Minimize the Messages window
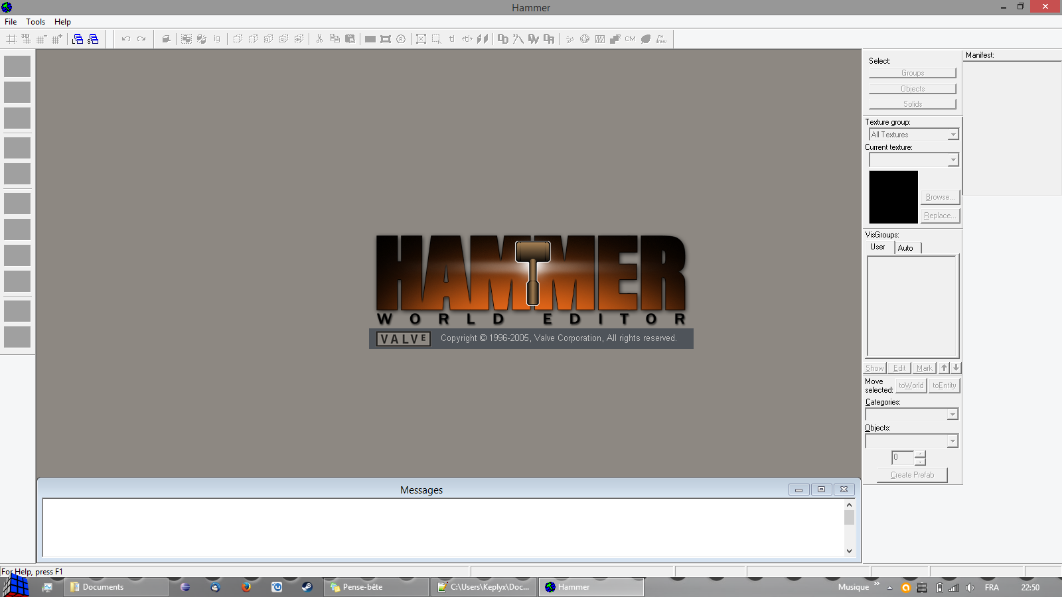Screen dimensions: 1062x597 799,490
